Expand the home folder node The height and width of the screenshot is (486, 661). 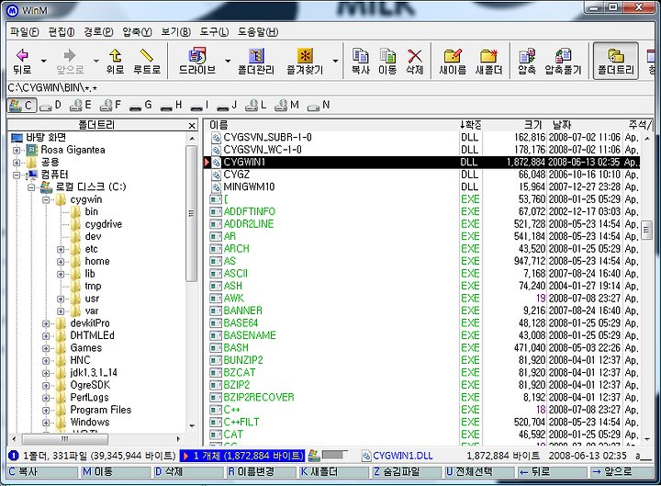click(61, 262)
